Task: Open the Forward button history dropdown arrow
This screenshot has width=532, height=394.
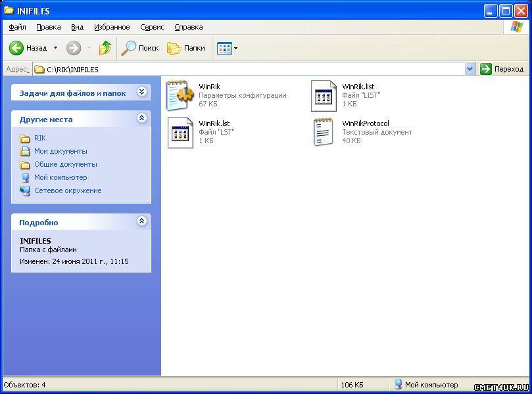Action: [x=89, y=48]
